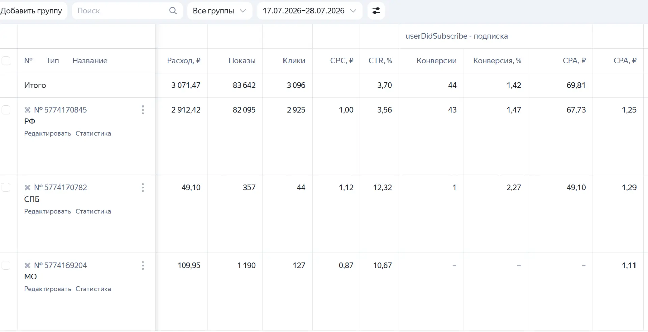Click the Название column header

tap(90, 61)
